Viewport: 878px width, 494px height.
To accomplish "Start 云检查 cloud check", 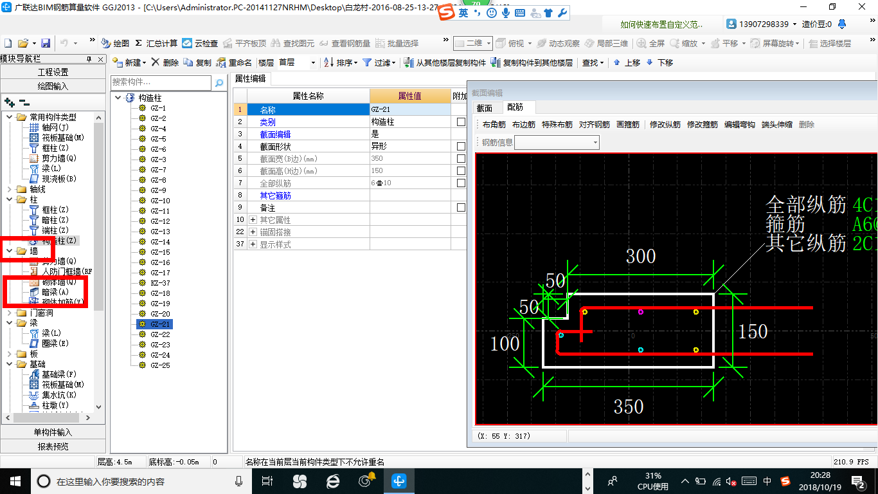I will [x=200, y=43].
